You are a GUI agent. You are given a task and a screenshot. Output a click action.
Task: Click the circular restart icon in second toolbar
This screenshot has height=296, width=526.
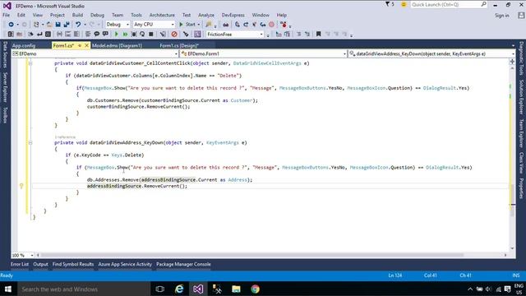click(x=142, y=35)
